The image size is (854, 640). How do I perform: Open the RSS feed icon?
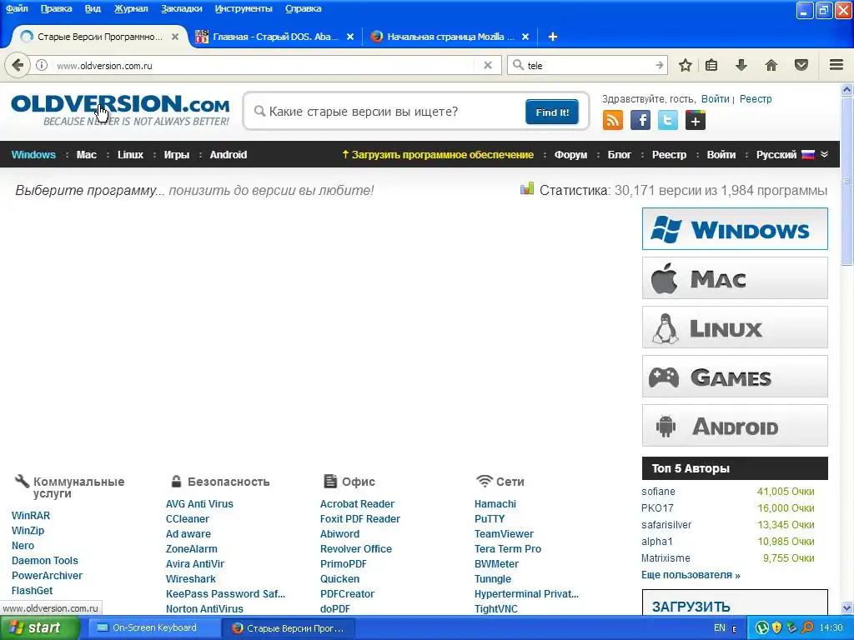612,120
